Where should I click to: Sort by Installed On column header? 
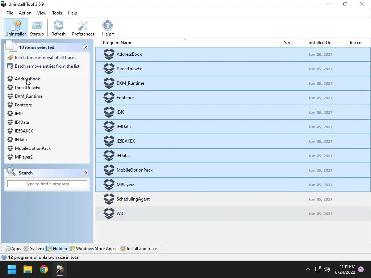tap(320, 43)
